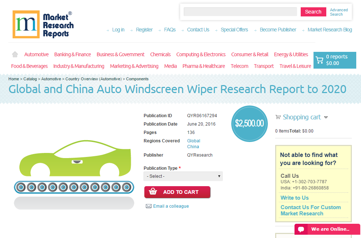This screenshot has width=361, height=238.
Task: Select Banking & Finance category
Action: click(x=72, y=54)
